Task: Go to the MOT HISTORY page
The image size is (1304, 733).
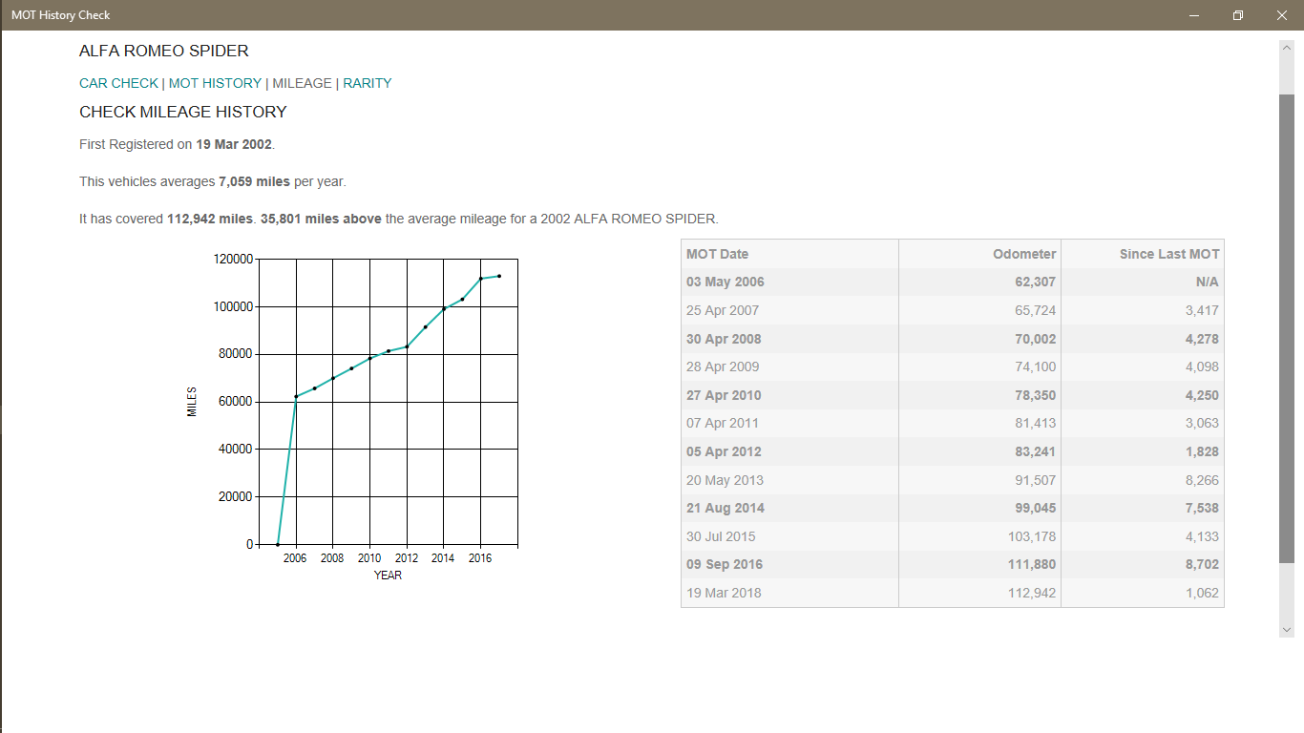Action: click(x=215, y=83)
